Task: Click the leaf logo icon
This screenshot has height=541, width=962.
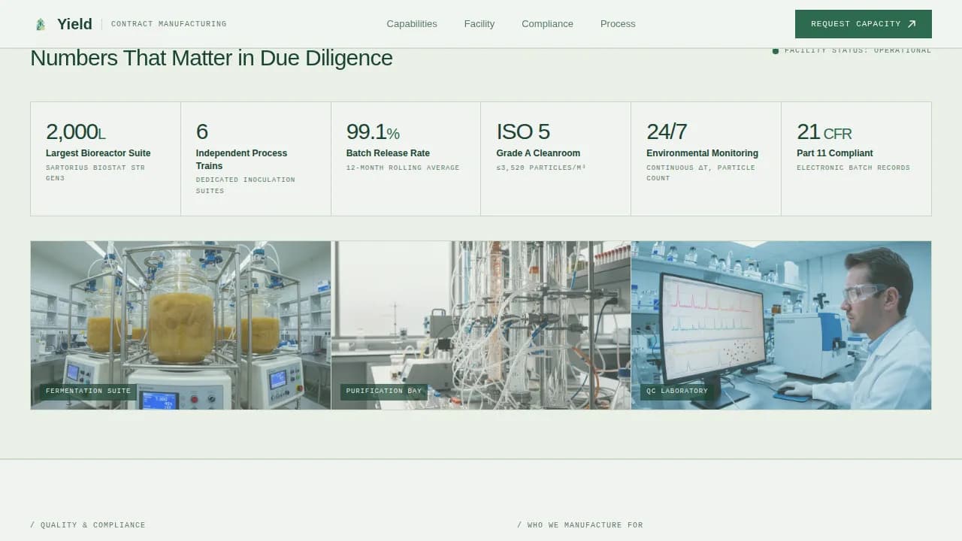Action: point(41,23)
